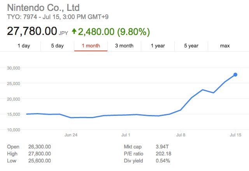This screenshot has width=249, height=171.
Task: Open the 3 month chart view
Action: pyautogui.click(x=124, y=46)
